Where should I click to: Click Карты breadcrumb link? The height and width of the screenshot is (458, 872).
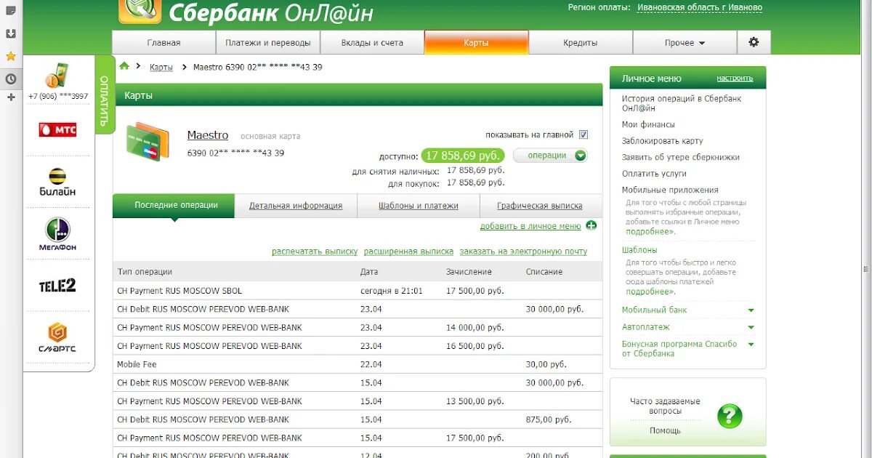pyautogui.click(x=161, y=67)
